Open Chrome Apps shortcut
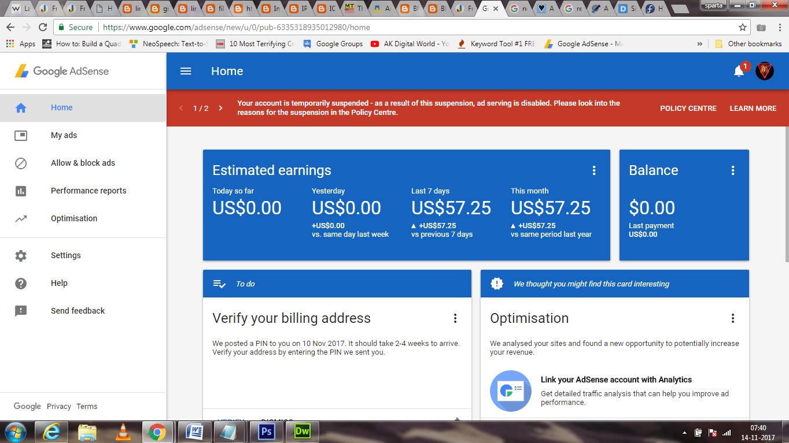Viewport: 789px width, 443px height. coord(21,43)
